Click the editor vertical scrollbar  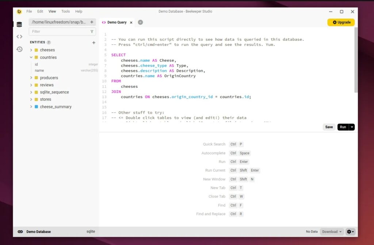(356, 60)
